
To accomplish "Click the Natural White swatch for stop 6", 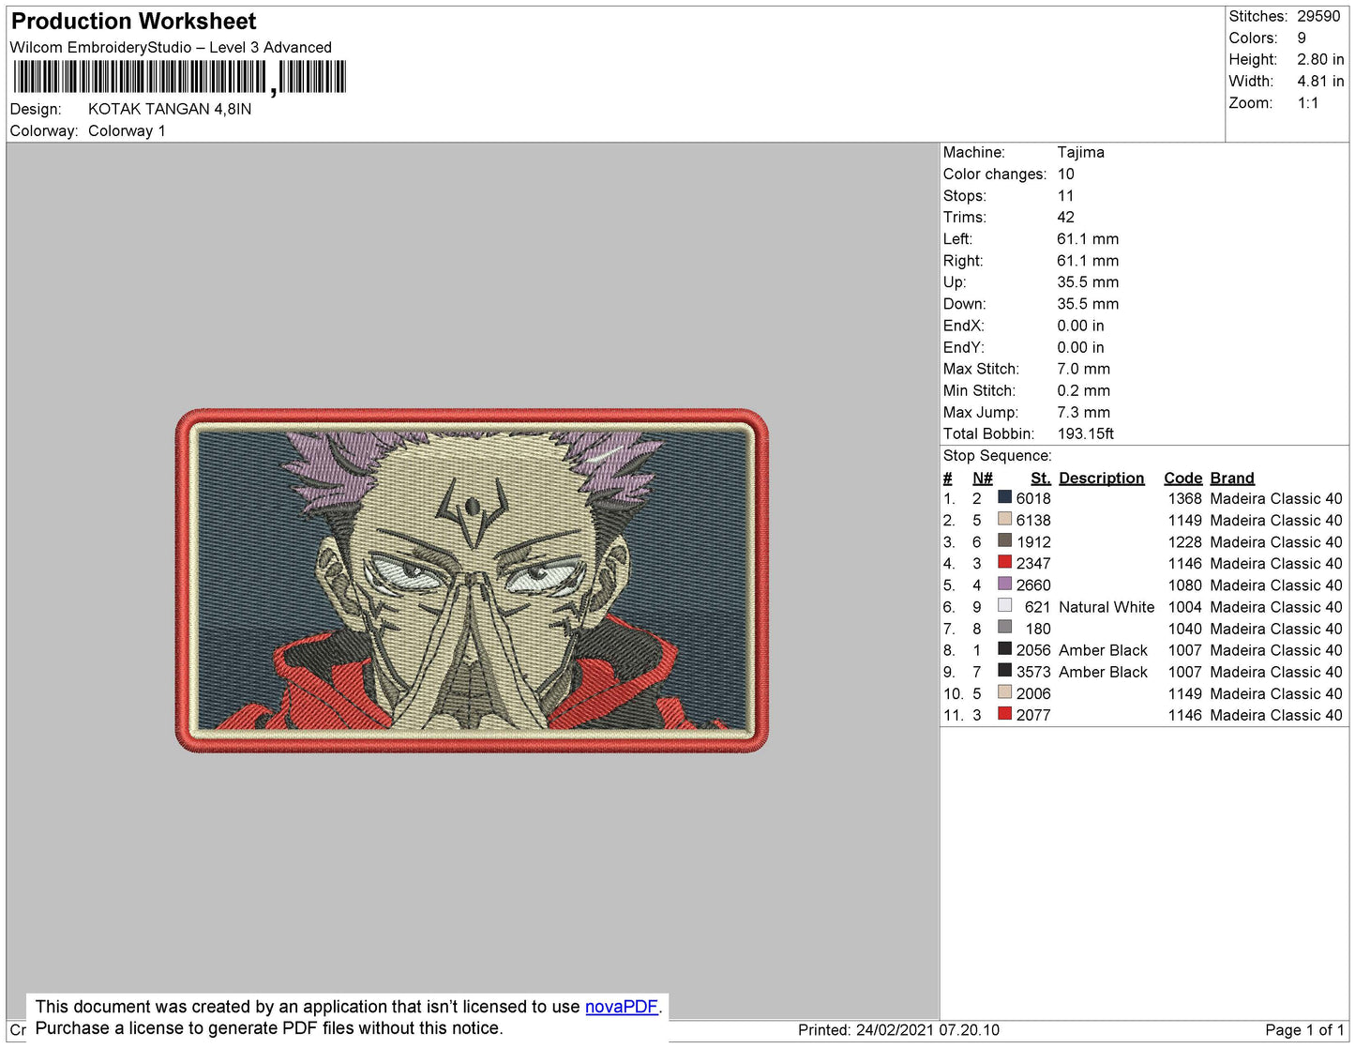I will pos(1004,606).
